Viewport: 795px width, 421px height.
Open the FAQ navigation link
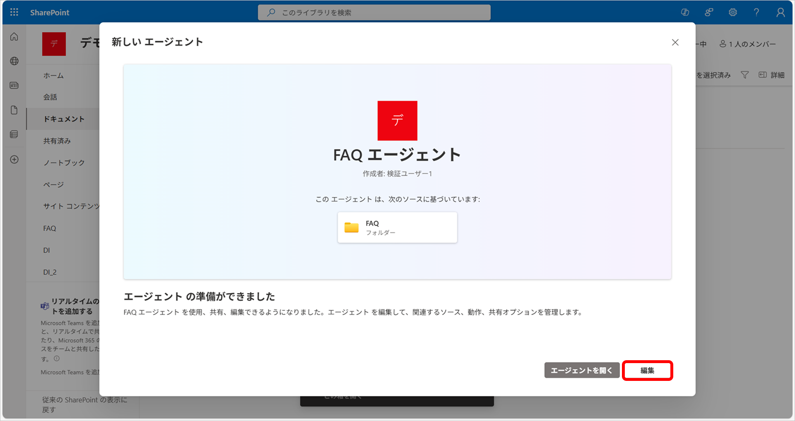(x=50, y=228)
